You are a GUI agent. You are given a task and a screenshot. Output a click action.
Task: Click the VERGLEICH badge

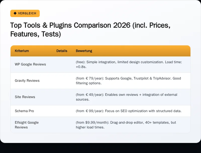tap(25, 13)
